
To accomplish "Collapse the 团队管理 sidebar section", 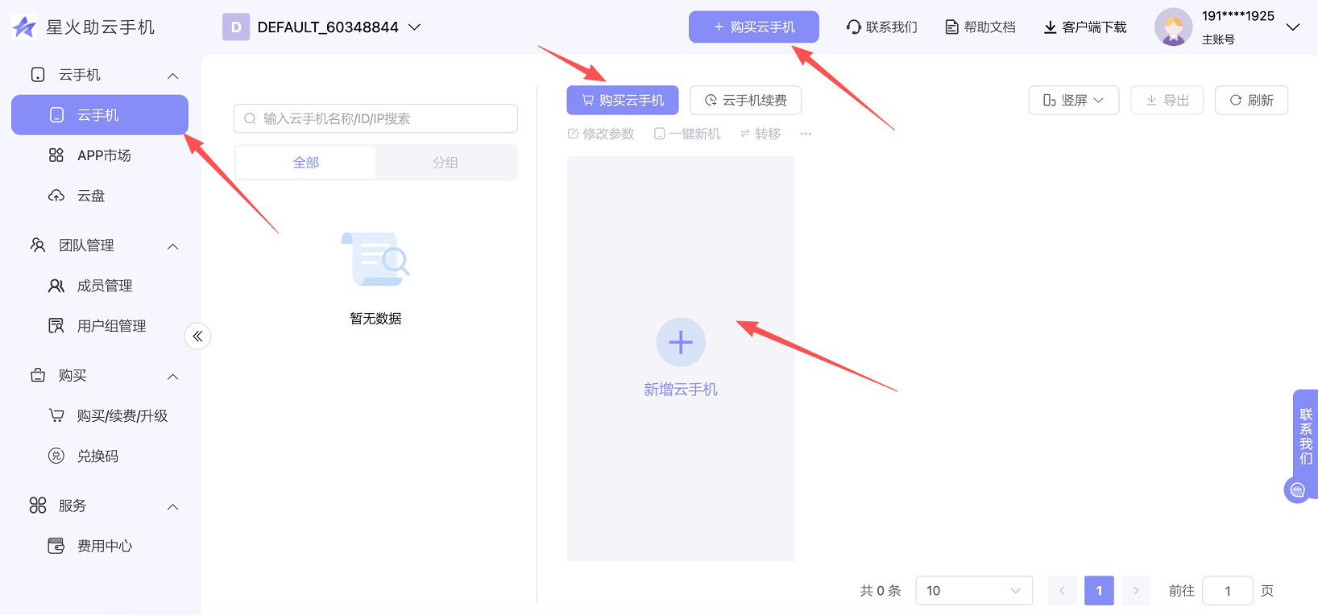I will [x=172, y=246].
